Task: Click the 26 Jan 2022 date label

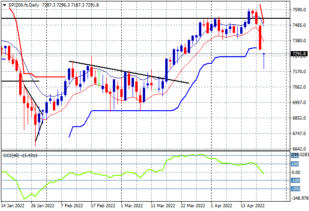Action: [43, 206]
